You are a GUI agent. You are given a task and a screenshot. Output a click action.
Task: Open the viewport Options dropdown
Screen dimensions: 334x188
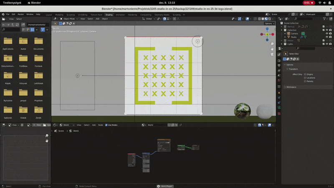tap(269, 23)
